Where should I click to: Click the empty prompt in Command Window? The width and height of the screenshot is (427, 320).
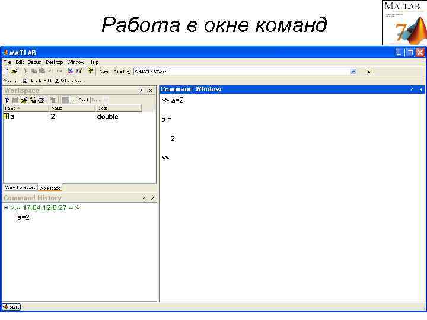click(x=165, y=158)
